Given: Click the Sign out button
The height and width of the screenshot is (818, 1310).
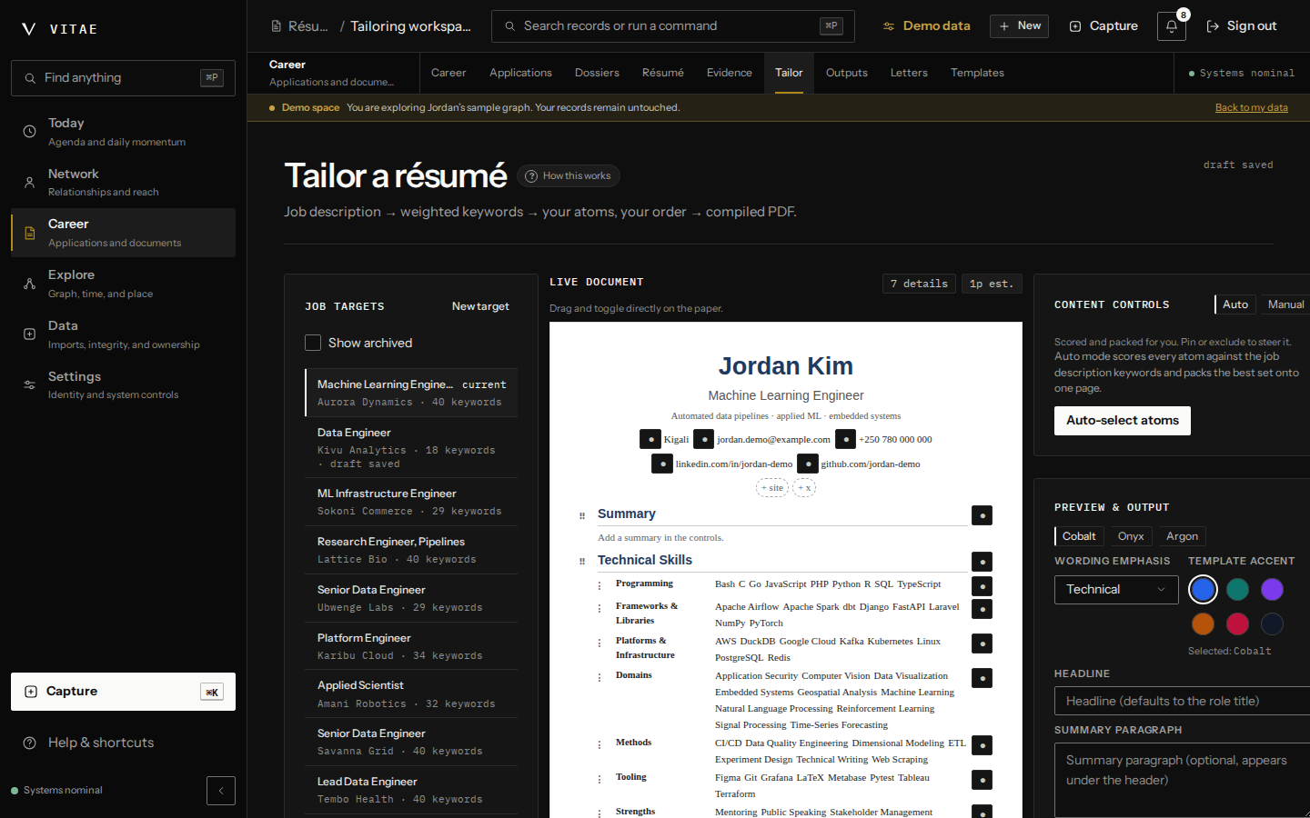Looking at the screenshot, I should pos(1241,26).
